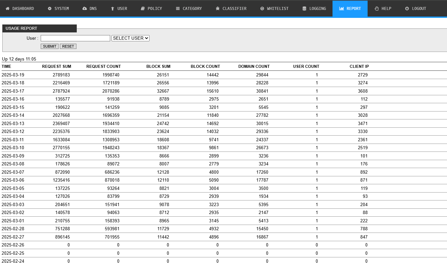
Task: Click the database icon beside Logging
Action: coord(304,9)
